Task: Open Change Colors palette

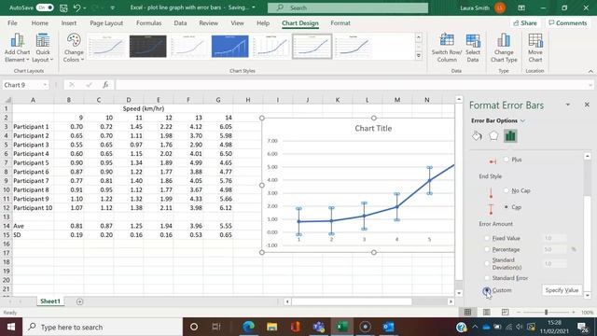Action: coord(74,48)
